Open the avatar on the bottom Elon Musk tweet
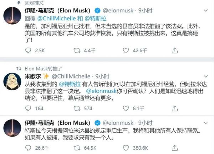This screenshot has width=214, height=154. point(12,126)
